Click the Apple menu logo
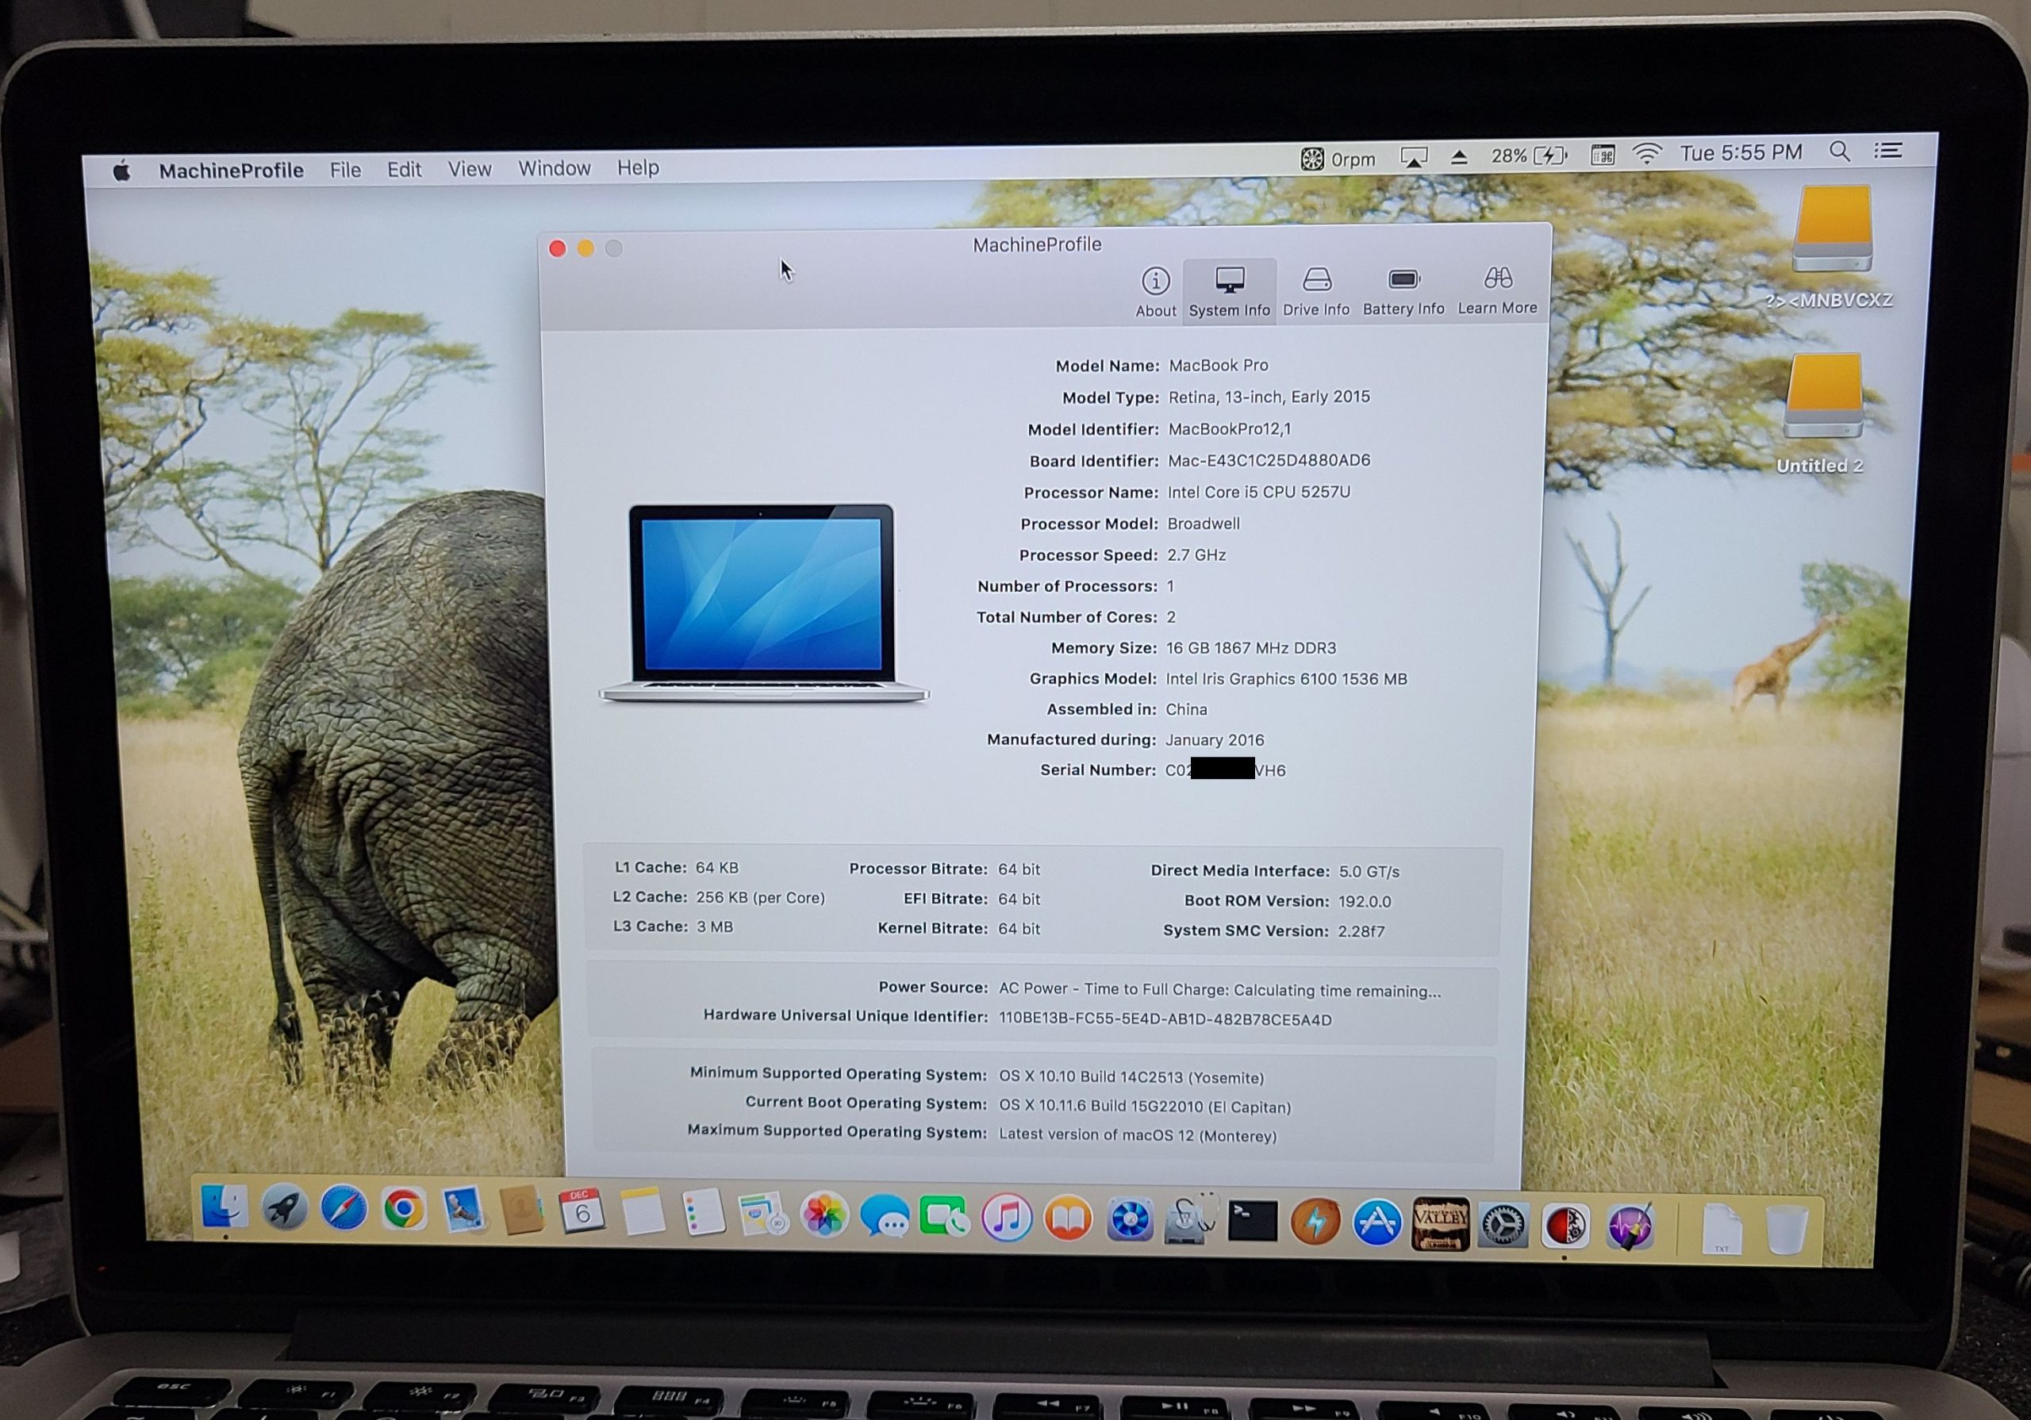2031x1420 pixels. [x=122, y=171]
